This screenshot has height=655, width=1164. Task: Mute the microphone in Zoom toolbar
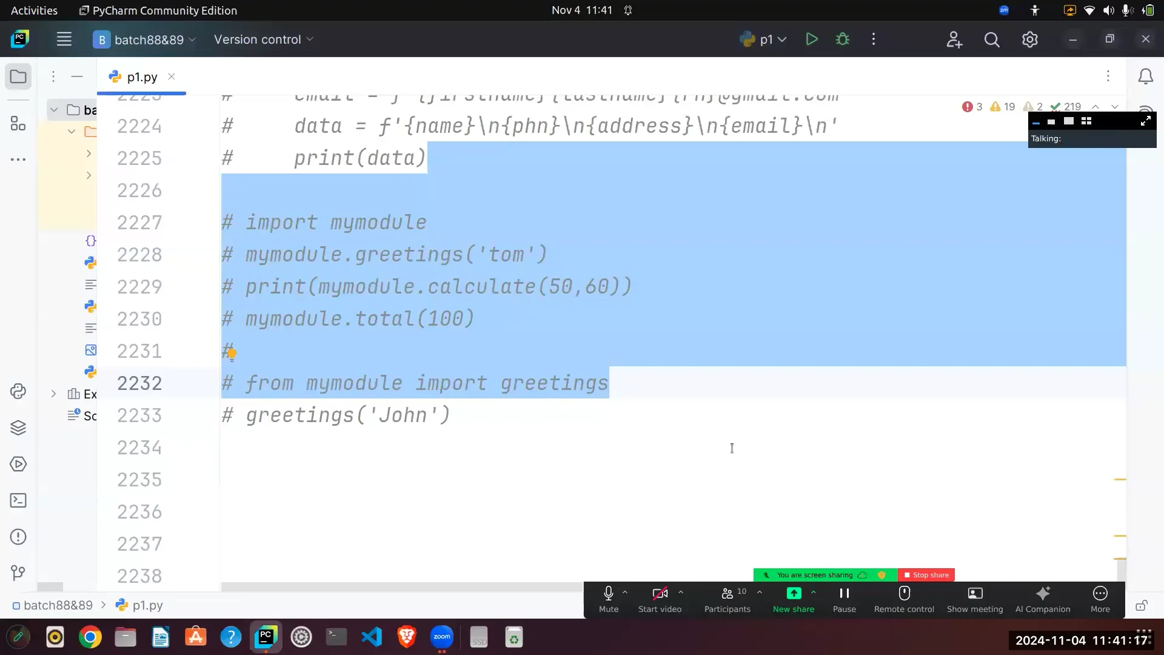tap(609, 599)
